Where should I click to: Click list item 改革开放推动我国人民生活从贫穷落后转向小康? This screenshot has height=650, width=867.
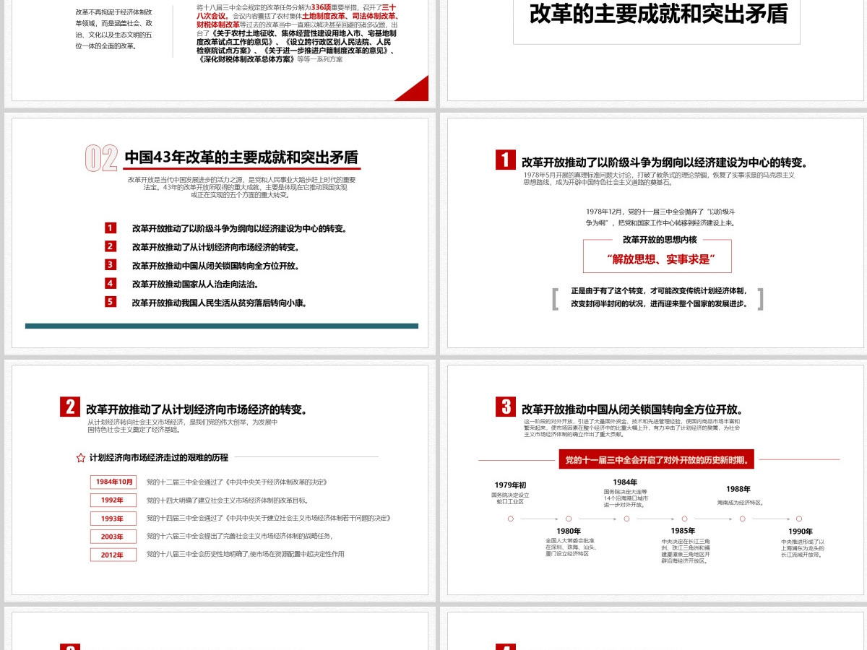[220, 303]
